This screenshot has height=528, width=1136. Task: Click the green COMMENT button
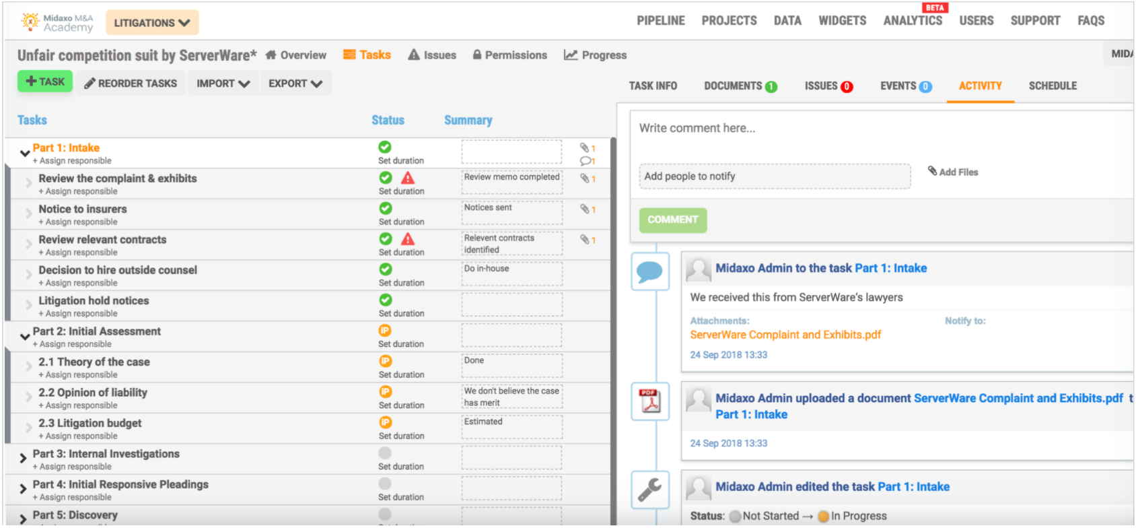(672, 220)
